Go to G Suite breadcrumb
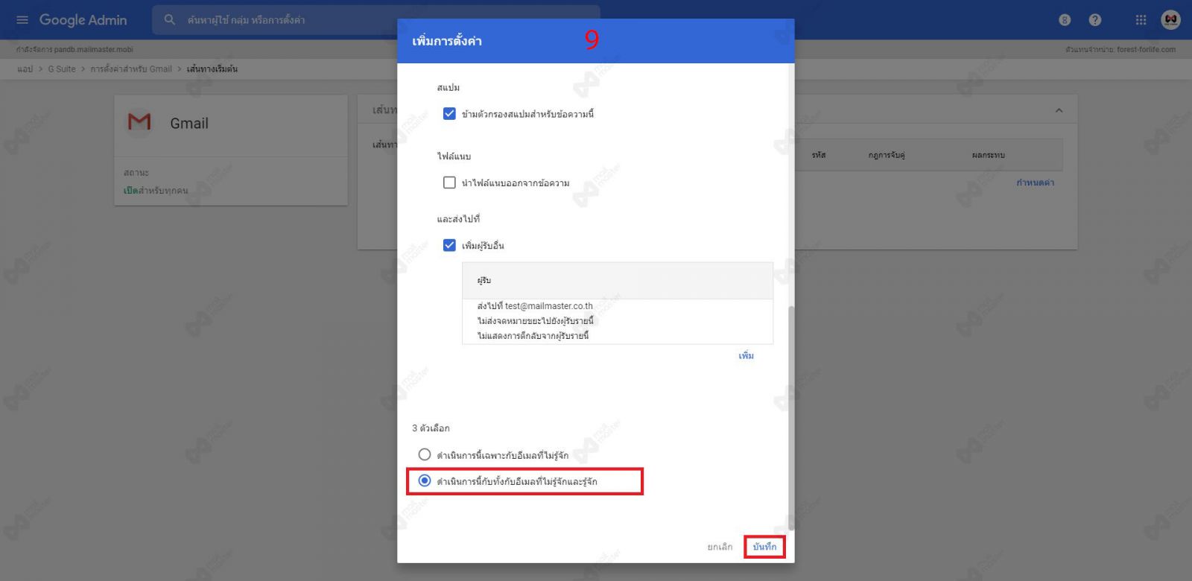The width and height of the screenshot is (1192, 581). tap(62, 69)
